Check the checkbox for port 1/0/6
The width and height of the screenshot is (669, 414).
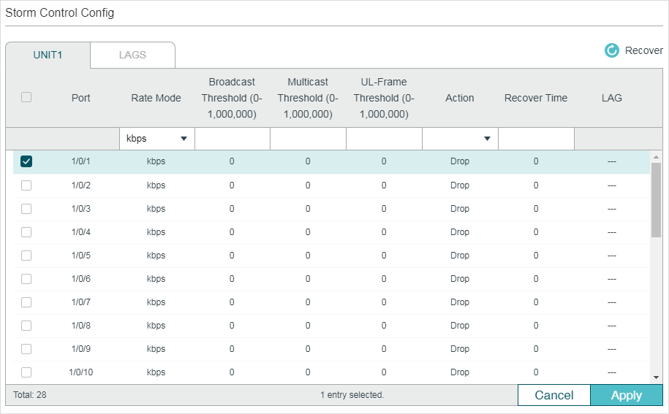(26, 279)
